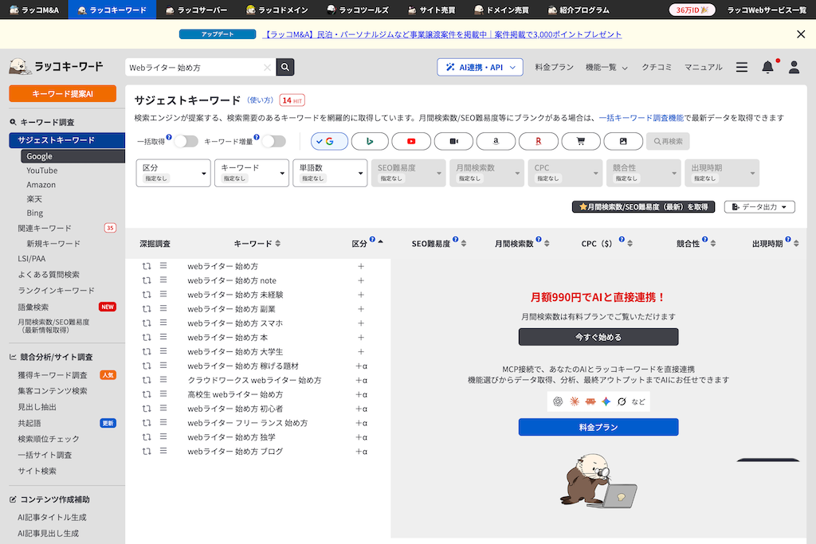Screen dimensions: 816x544
Task: Toggle the 一括取得 switch
Action: click(x=186, y=142)
